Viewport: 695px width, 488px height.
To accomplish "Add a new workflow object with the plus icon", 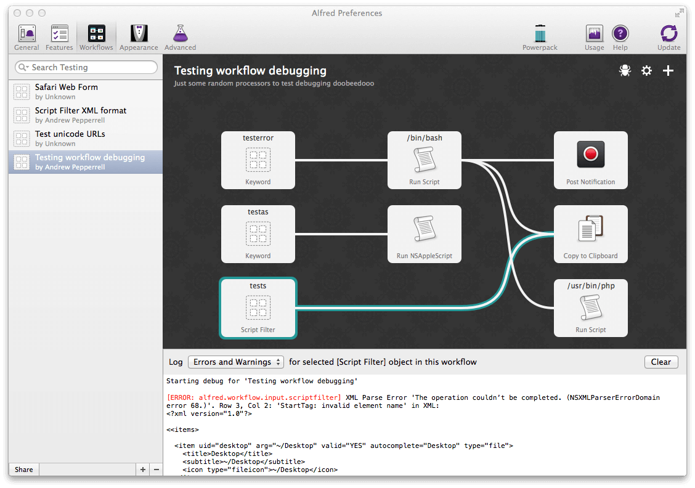I will click(x=668, y=70).
